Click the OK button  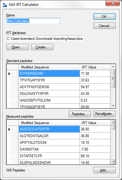tap(104, 17)
